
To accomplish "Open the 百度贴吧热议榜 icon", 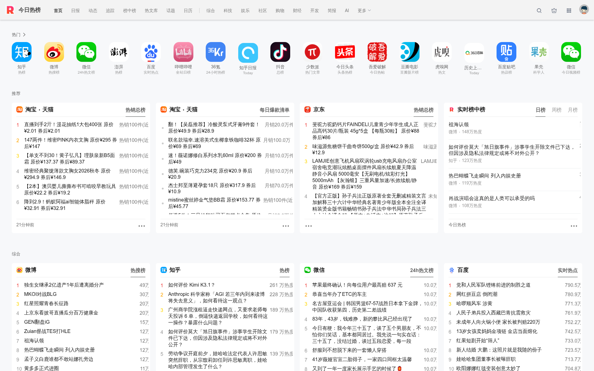I will click(x=506, y=52).
